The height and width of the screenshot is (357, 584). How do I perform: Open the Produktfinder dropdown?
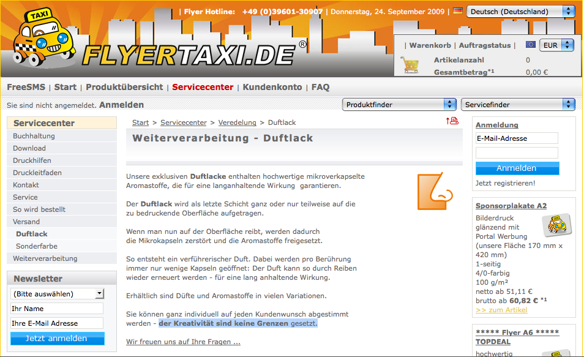coord(399,105)
